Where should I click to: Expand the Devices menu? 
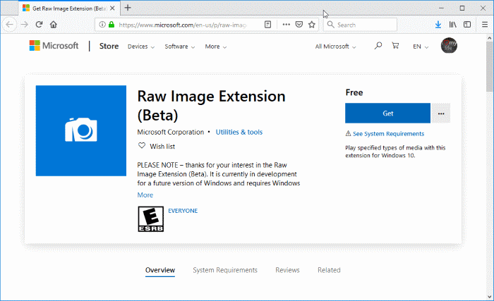tap(141, 47)
